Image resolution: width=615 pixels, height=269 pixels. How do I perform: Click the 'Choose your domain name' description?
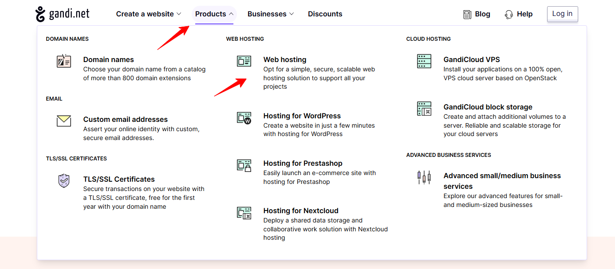coord(144,74)
